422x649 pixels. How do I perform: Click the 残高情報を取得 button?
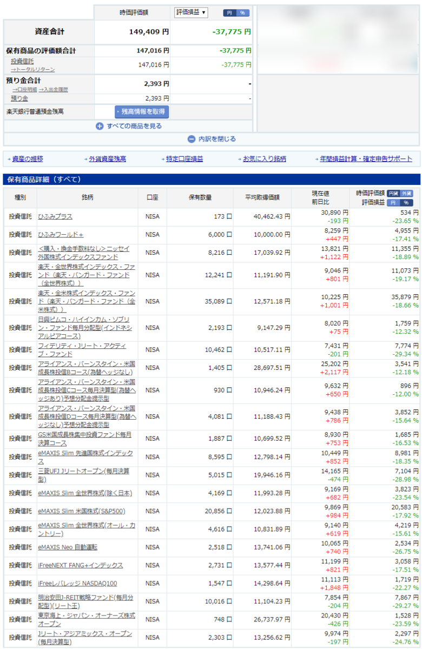[x=142, y=112]
